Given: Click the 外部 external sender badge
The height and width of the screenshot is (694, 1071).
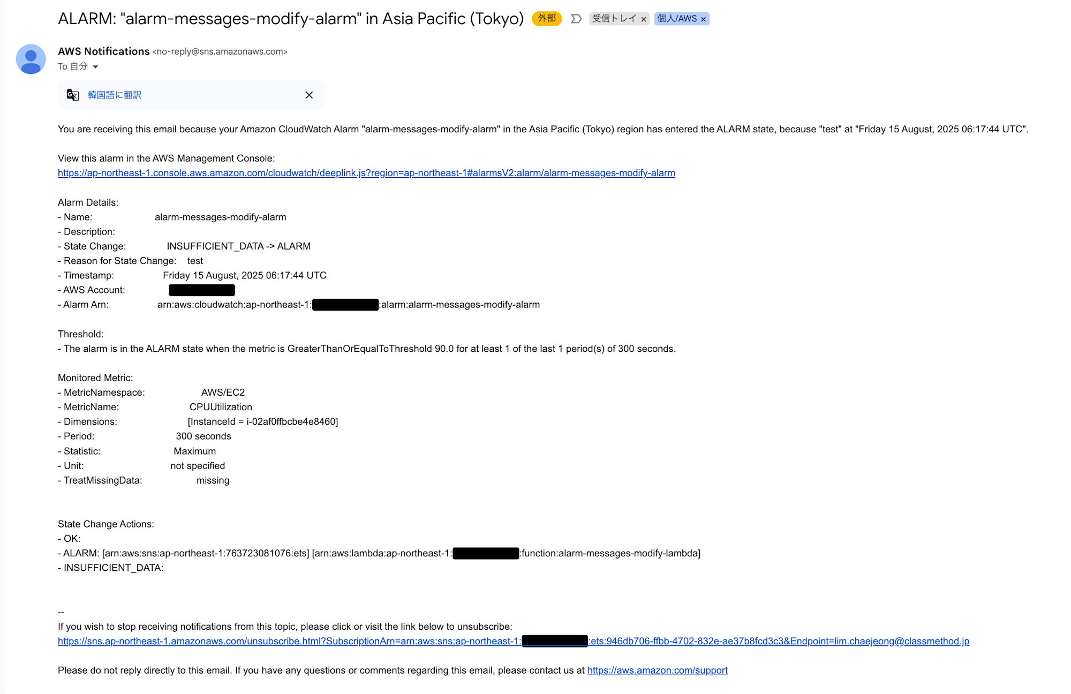Looking at the screenshot, I should click(546, 18).
